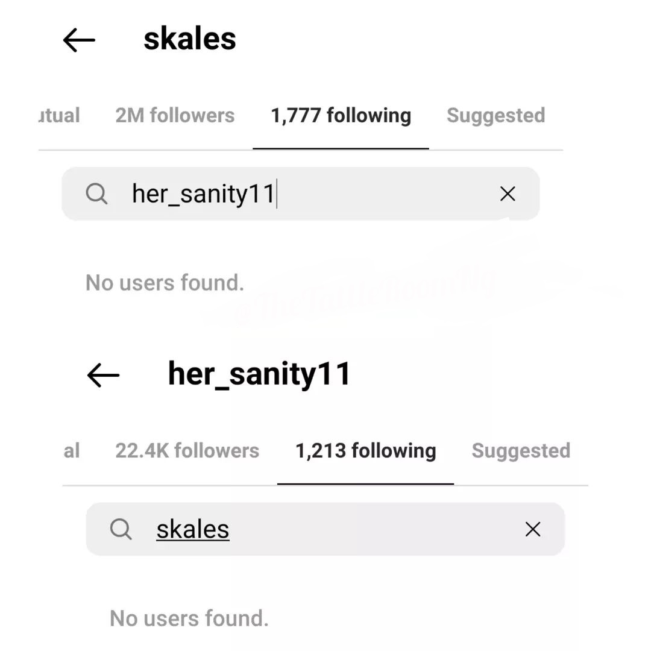Tap the magnifier icon beside skales query
The image size is (651, 651).
click(x=121, y=529)
